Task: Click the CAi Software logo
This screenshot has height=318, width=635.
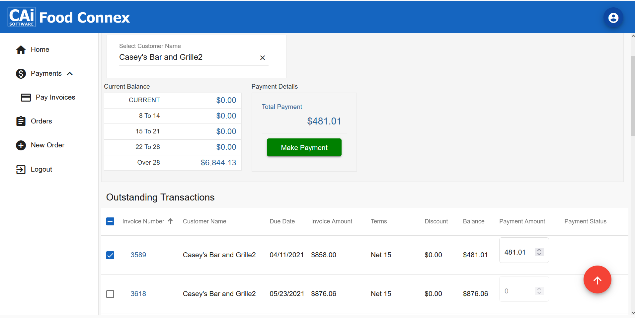Action: click(x=22, y=17)
